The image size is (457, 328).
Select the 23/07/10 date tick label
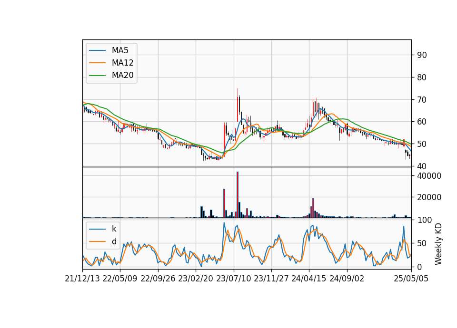pos(233,279)
